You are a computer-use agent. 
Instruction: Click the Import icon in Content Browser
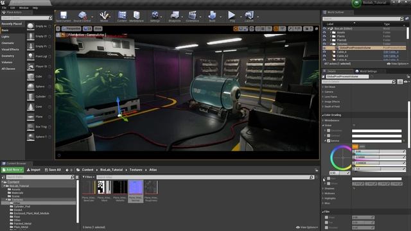pyautogui.click(x=28, y=169)
